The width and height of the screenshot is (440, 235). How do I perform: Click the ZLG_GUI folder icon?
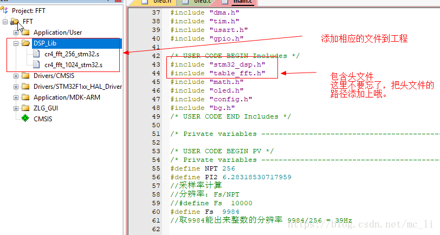25,108
